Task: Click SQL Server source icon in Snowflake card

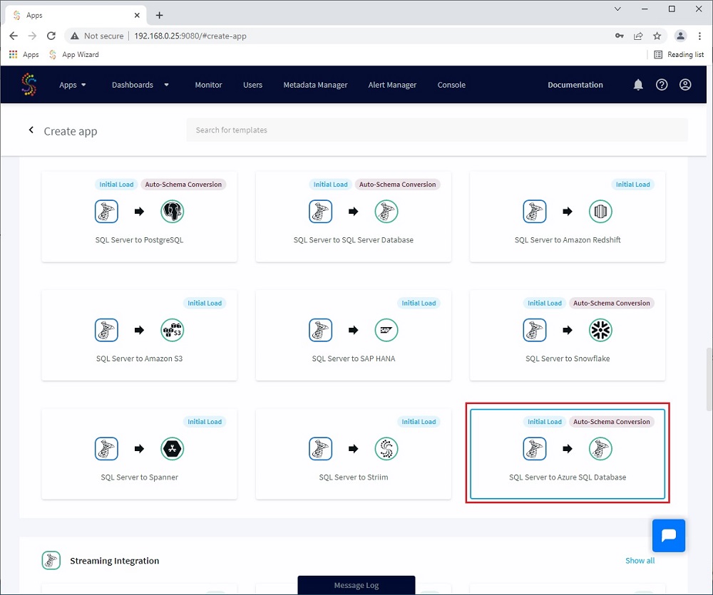Action: 534,330
